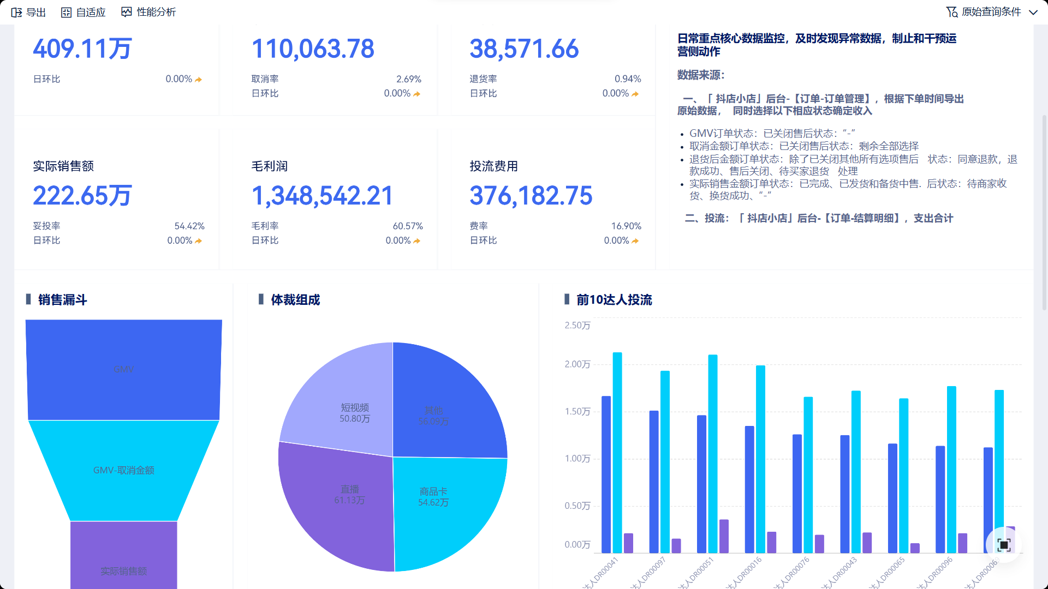Expand the 原始查询条件 dropdown chevron
Image resolution: width=1048 pixels, height=589 pixels.
click(x=1033, y=12)
